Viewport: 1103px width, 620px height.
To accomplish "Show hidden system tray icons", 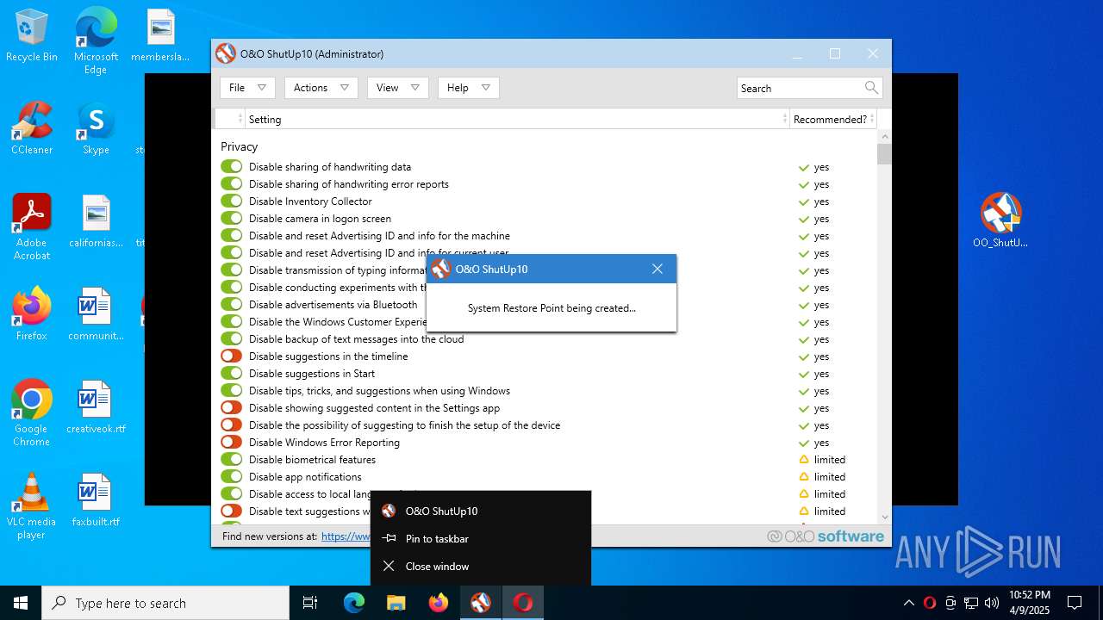I will (908, 603).
